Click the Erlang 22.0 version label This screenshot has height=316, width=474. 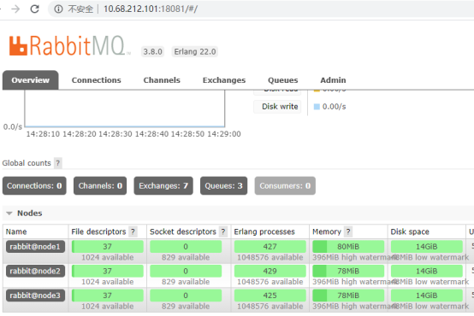pyautogui.click(x=195, y=51)
